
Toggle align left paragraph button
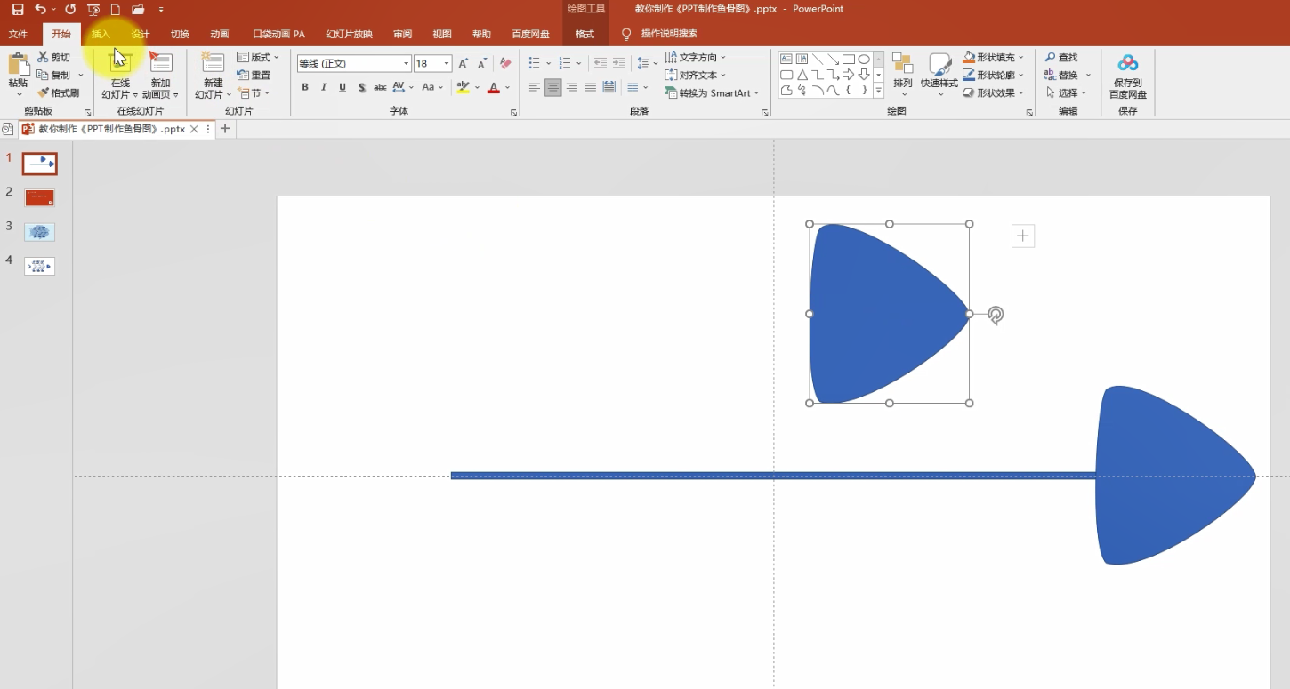(x=535, y=87)
